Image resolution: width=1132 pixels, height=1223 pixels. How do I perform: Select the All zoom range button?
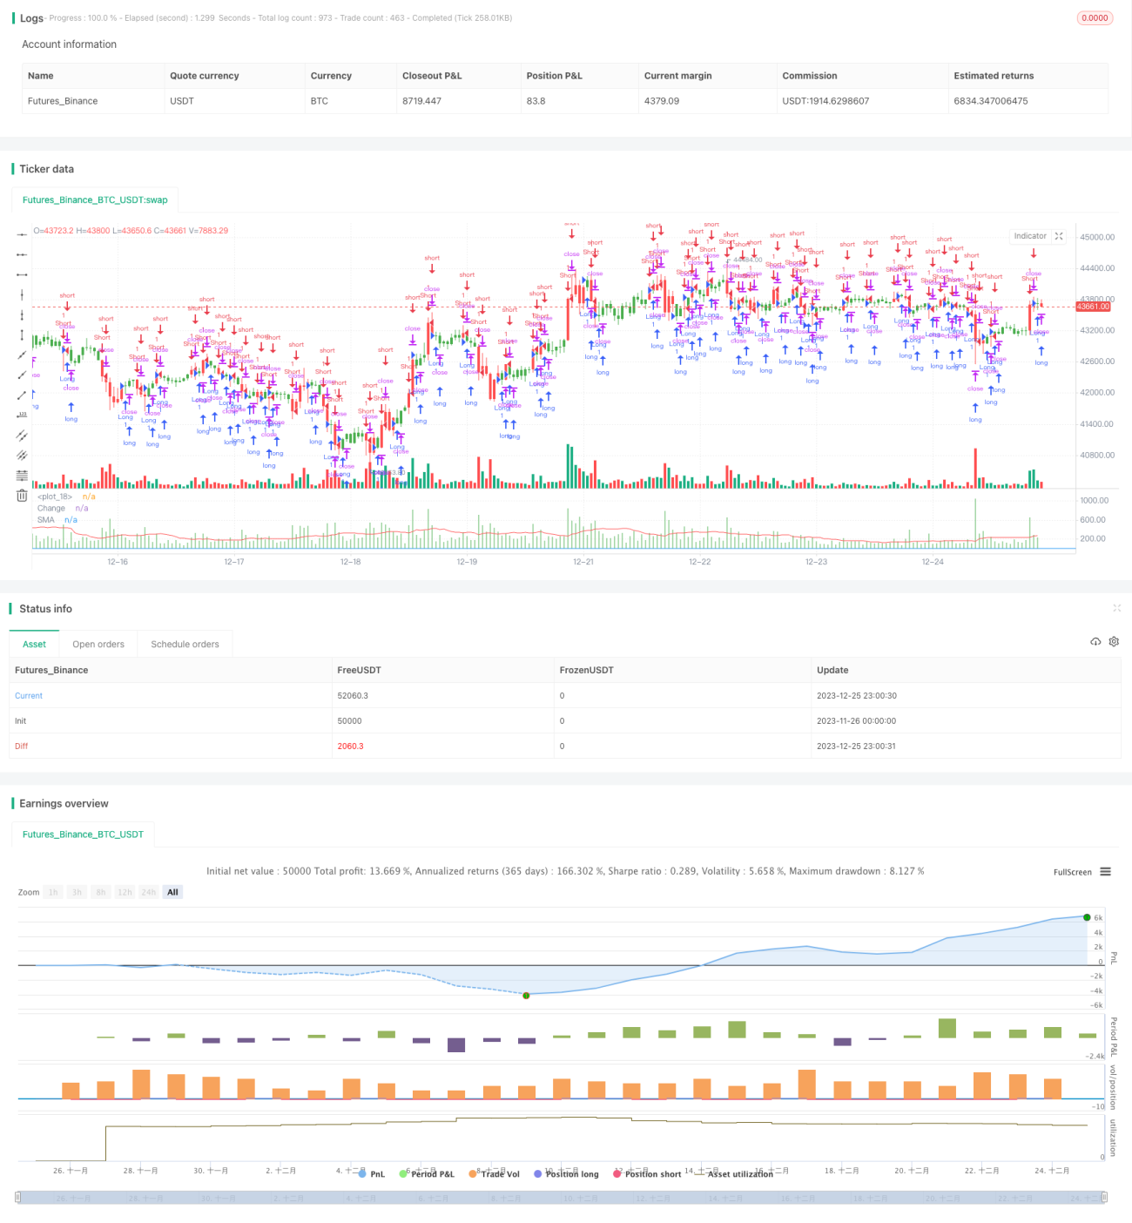pyautogui.click(x=172, y=892)
